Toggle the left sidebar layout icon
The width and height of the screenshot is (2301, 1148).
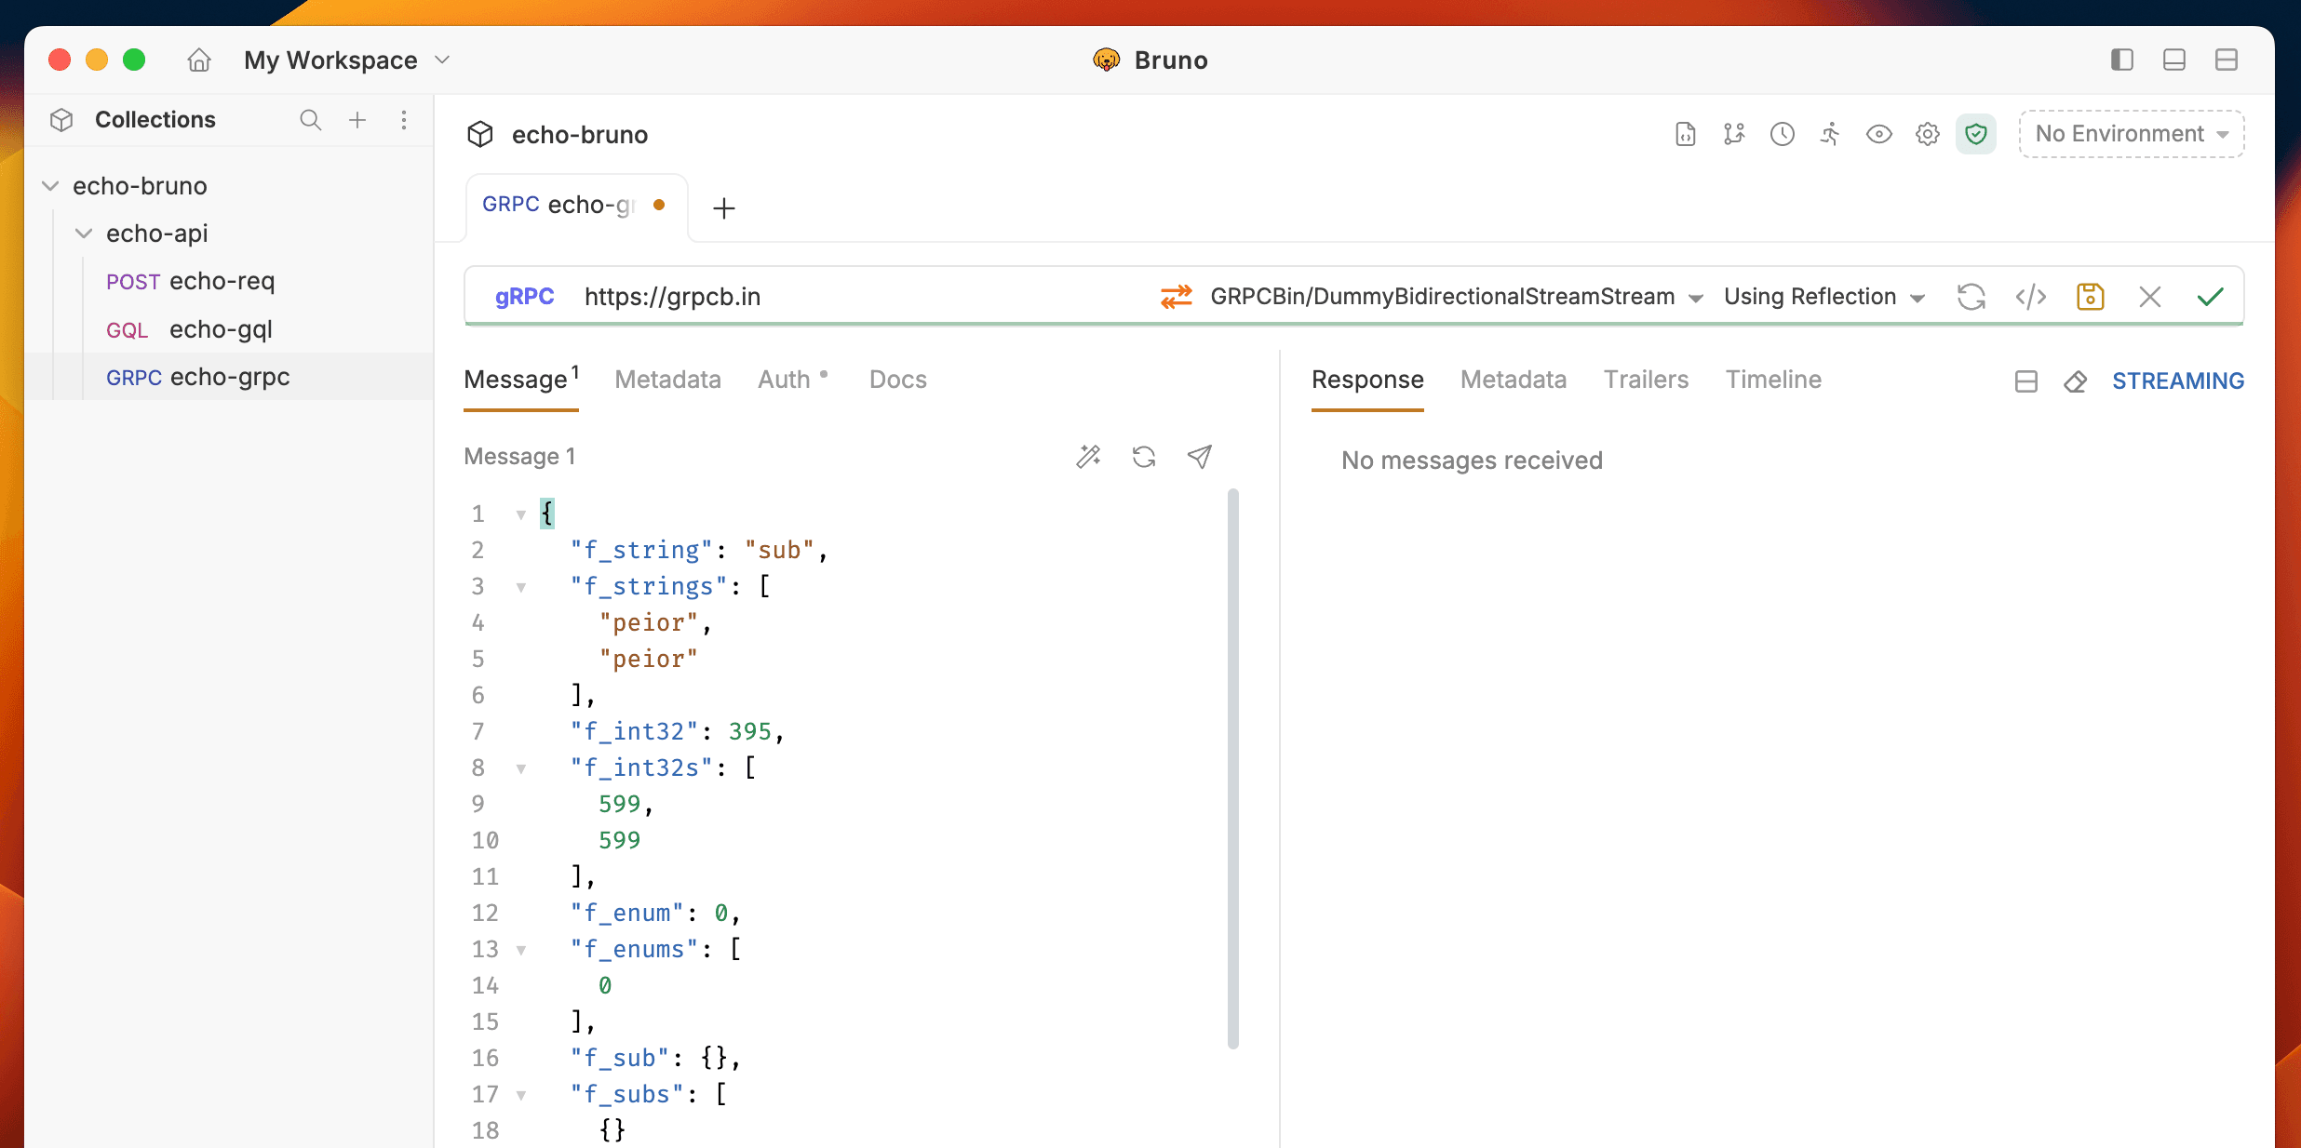tap(2121, 60)
